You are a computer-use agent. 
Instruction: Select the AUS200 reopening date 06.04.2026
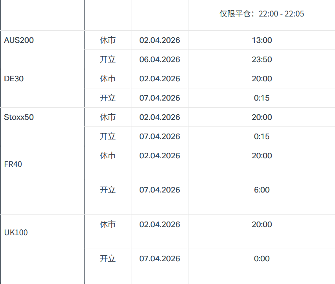coord(160,59)
